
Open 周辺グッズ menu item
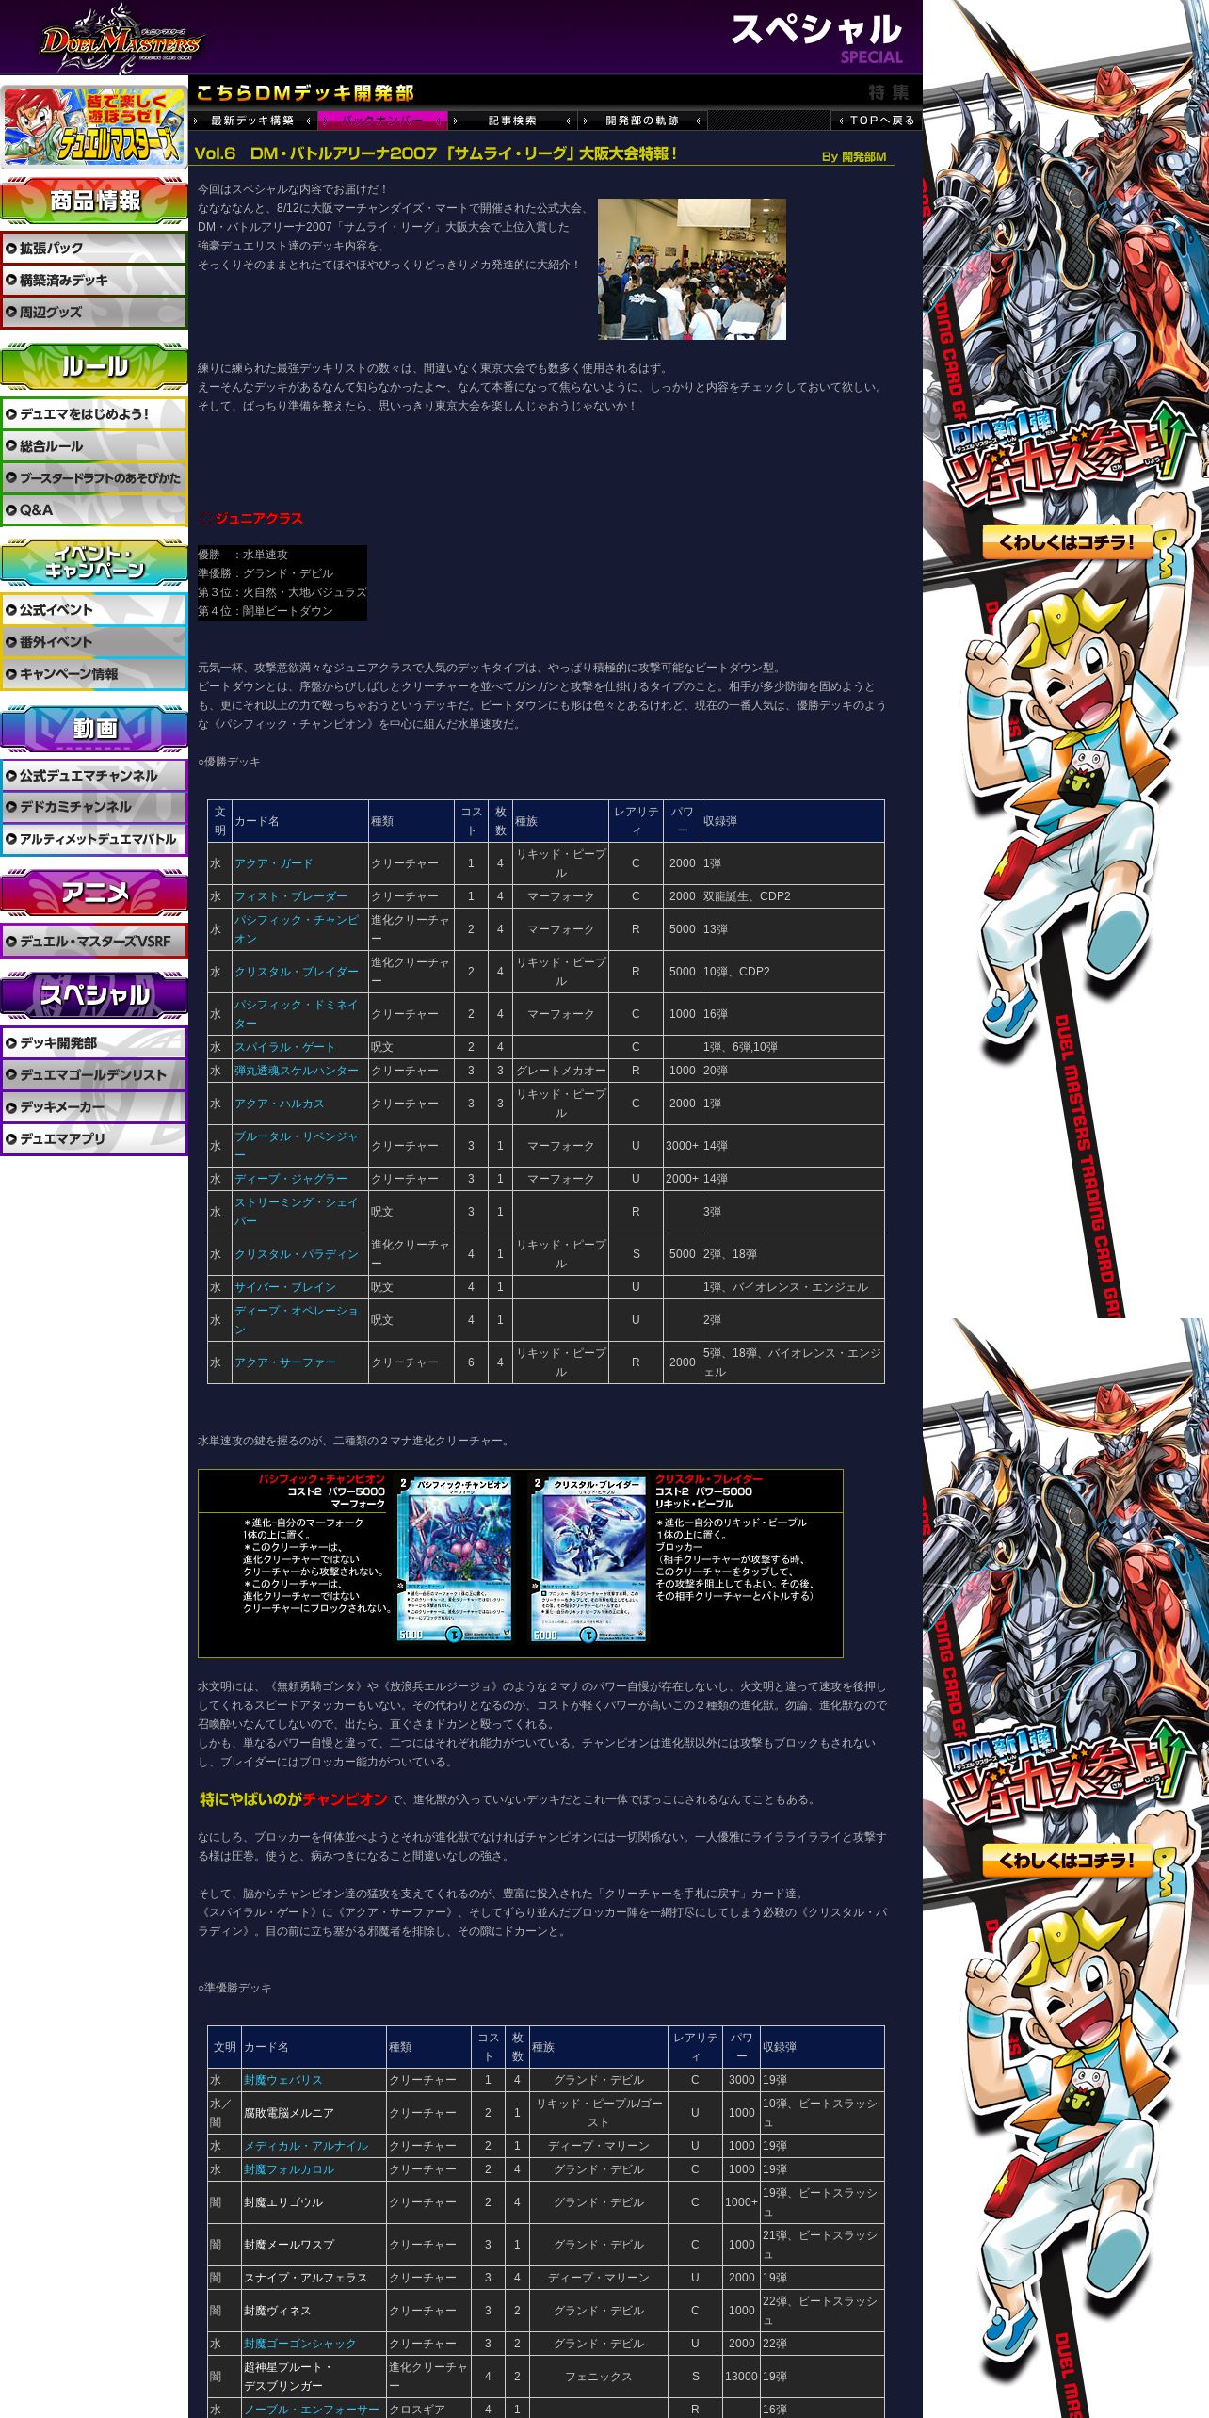tap(94, 313)
